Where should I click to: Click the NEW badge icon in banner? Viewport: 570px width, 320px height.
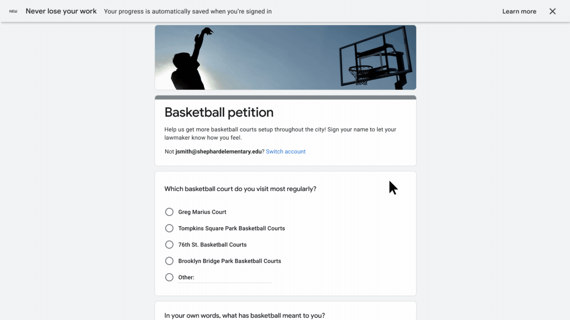(x=13, y=11)
